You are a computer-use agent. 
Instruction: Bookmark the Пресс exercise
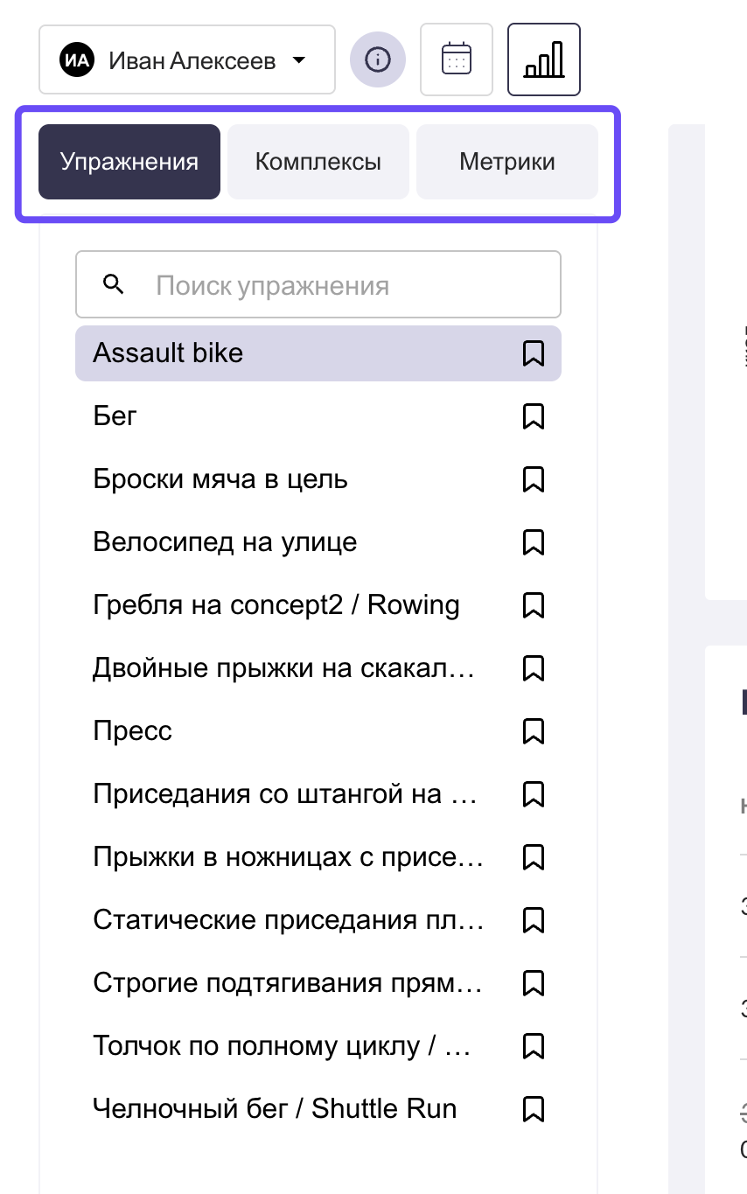(x=534, y=731)
